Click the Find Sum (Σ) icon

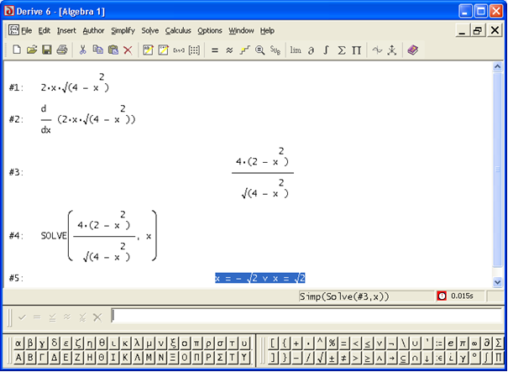[342, 50]
